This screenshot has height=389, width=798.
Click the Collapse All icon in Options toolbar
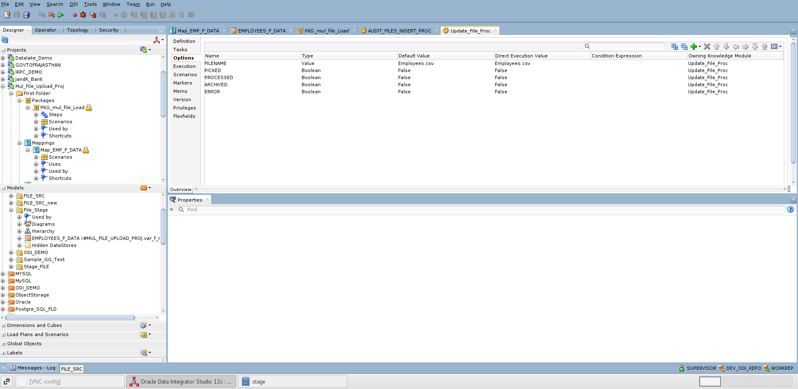(684, 47)
